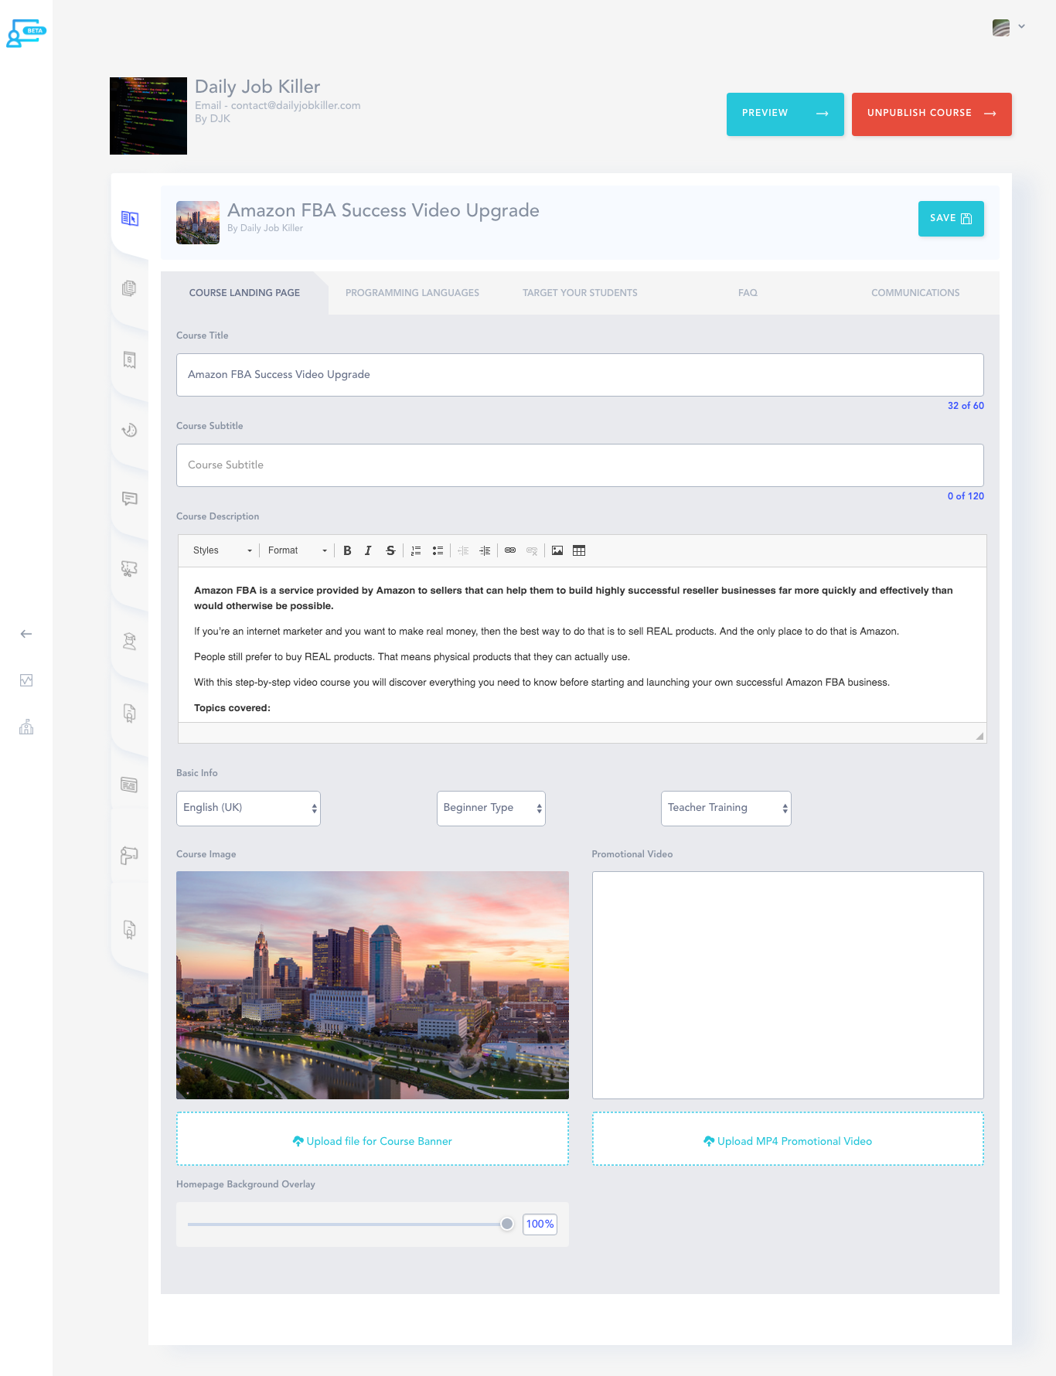Click the Amazon FBA course header thumbnail
Image resolution: width=1056 pixels, height=1376 pixels.
198,223
